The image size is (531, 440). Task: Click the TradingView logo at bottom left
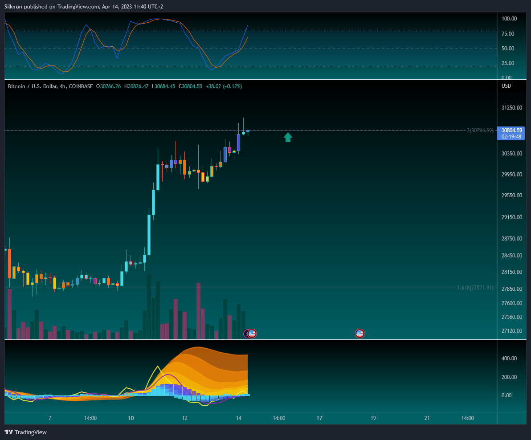(x=26, y=432)
